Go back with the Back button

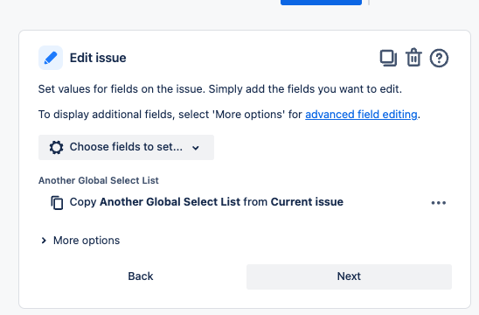click(x=141, y=276)
